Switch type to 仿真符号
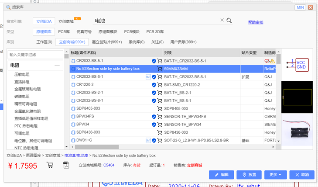The height and width of the screenshot is (187, 318). (84, 31)
